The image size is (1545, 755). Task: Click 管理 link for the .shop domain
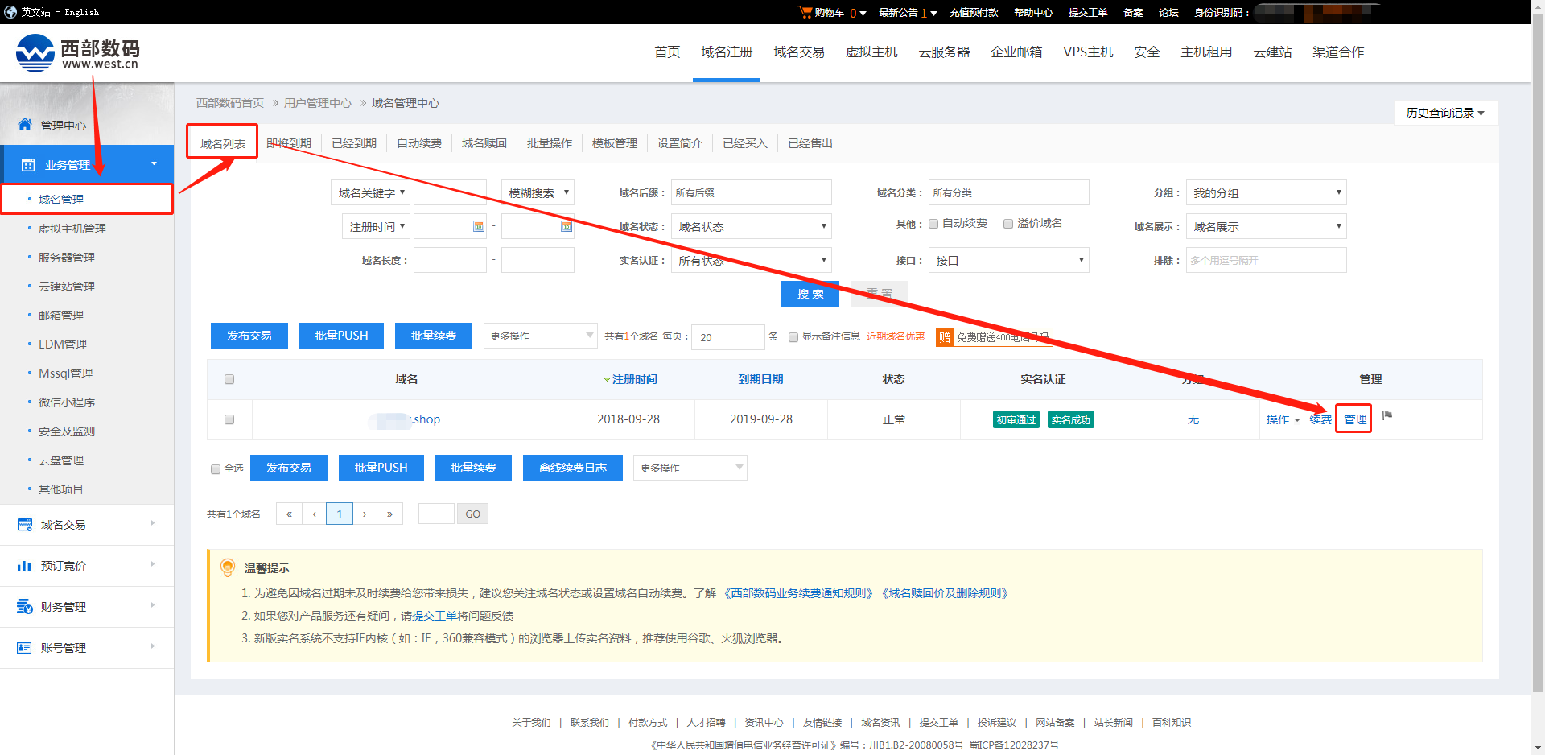(1354, 419)
